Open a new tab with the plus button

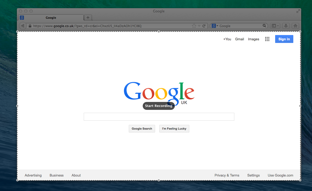(88, 18)
